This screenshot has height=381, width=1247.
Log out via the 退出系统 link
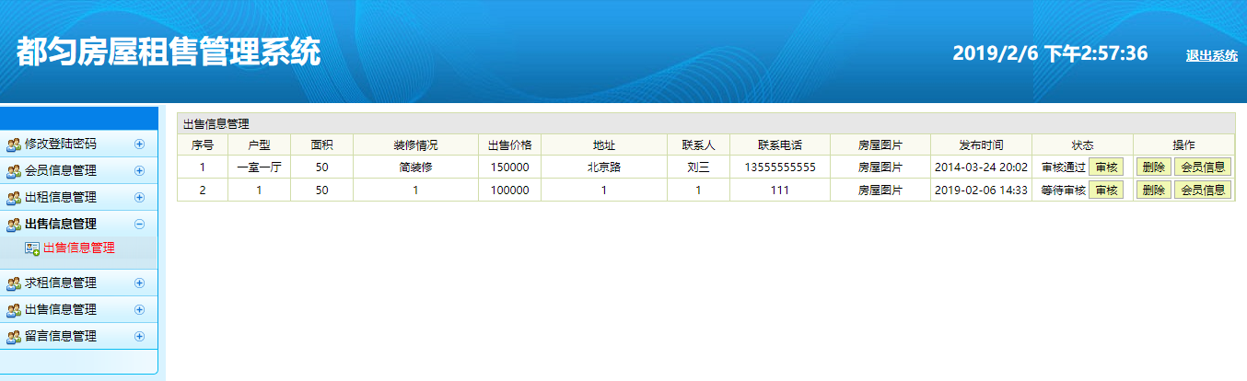pos(1211,56)
